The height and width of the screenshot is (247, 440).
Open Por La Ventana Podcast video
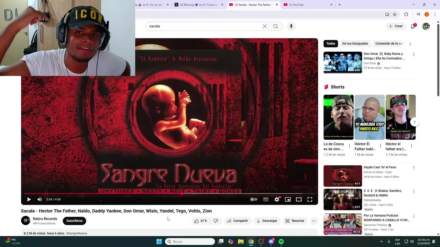pos(343,224)
